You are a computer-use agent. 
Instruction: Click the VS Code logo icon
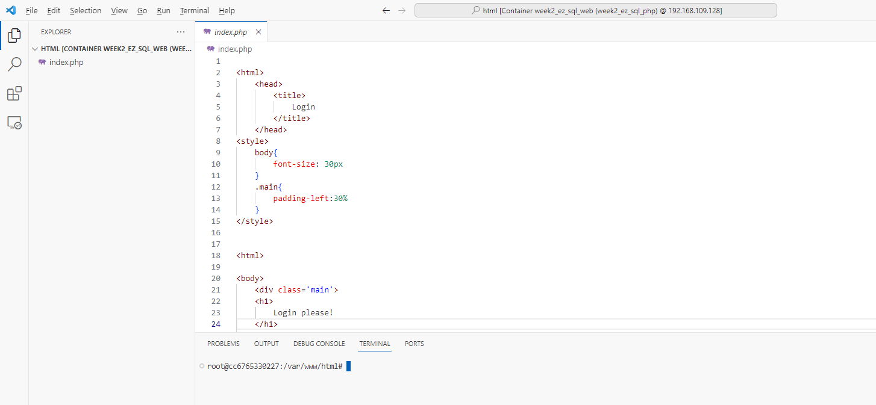[11, 10]
